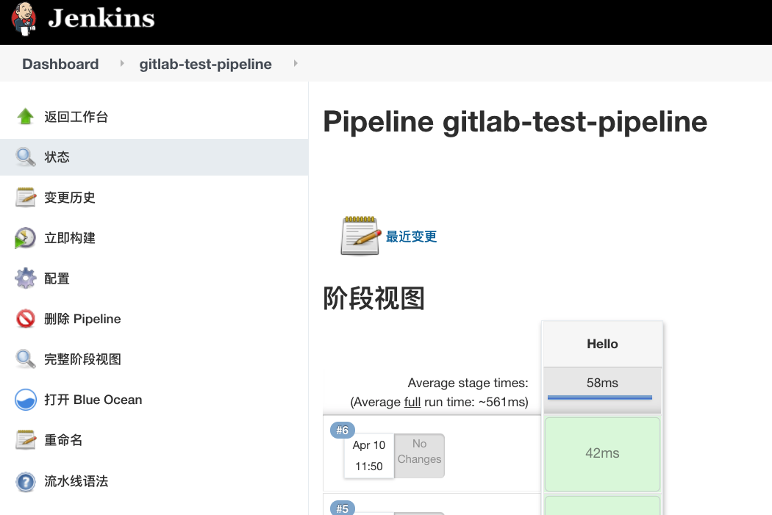This screenshot has height=515, width=772.
Task: Click the magnifier icon next to 完整阶段视图
Action: click(x=25, y=359)
